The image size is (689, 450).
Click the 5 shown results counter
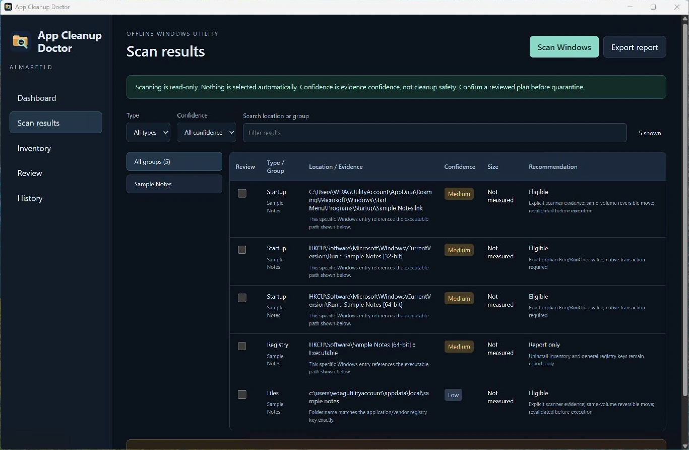click(650, 133)
